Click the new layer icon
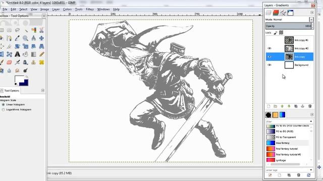323x181 pixels. [x=268, y=106]
